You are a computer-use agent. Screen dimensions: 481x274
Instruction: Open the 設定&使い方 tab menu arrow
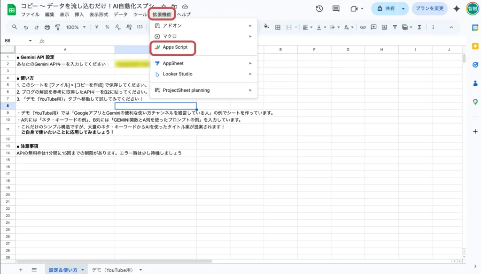(x=83, y=270)
